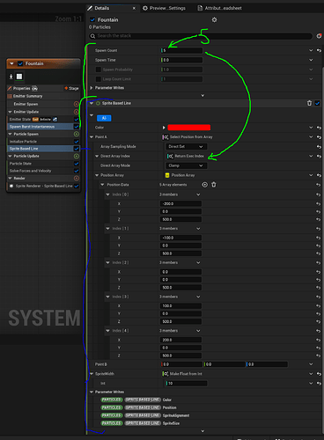Click the yellow Position Array data icon
The width and height of the screenshot is (324, 440).
(167, 175)
